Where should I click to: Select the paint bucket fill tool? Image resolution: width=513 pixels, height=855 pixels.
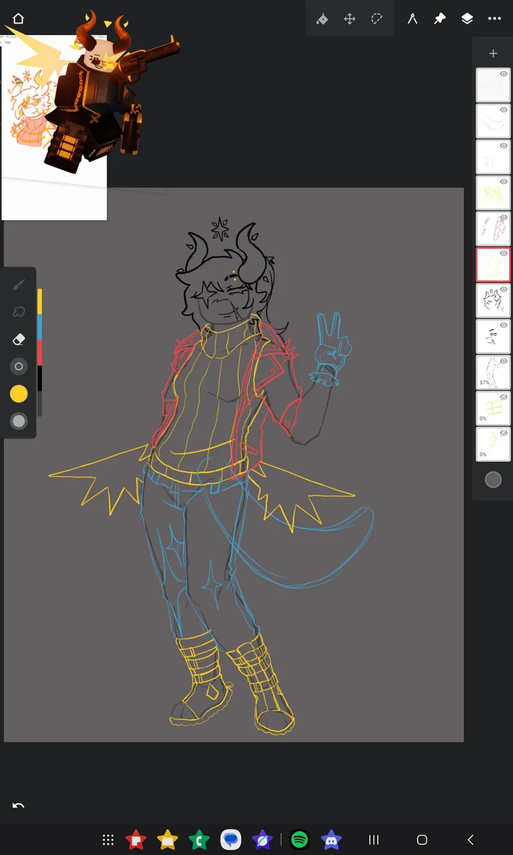point(322,19)
